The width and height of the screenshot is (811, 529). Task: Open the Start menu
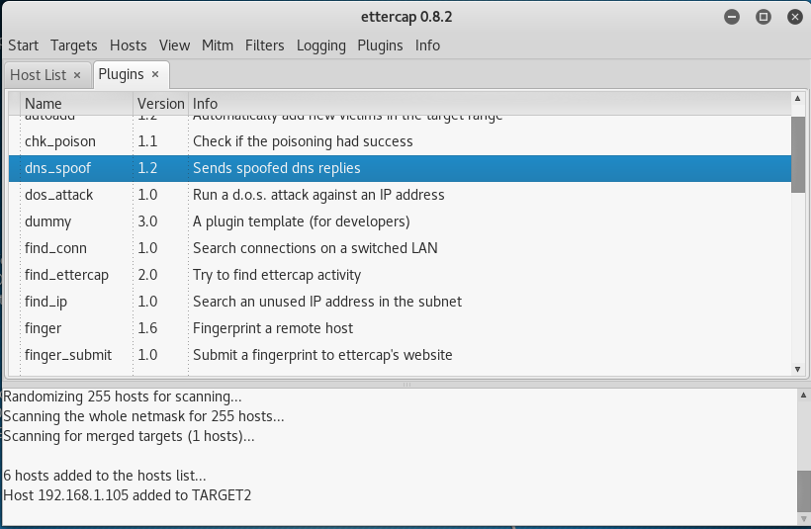23,45
